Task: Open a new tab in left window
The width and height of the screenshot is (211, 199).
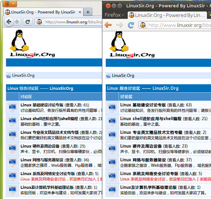Action: point(88,12)
